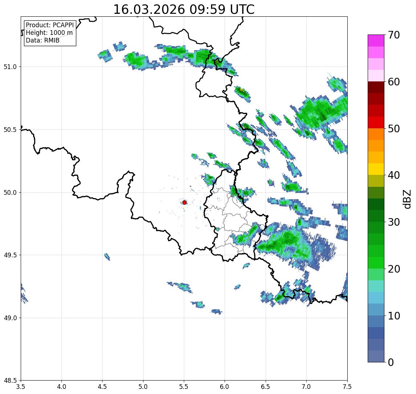The width and height of the screenshot is (416, 394).
Task: Click colorbar tick label 30
Action: tap(394, 222)
